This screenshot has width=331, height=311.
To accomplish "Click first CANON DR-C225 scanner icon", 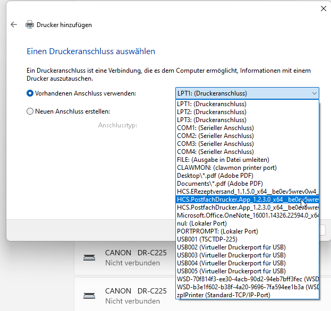I will [x=89, y=257].
